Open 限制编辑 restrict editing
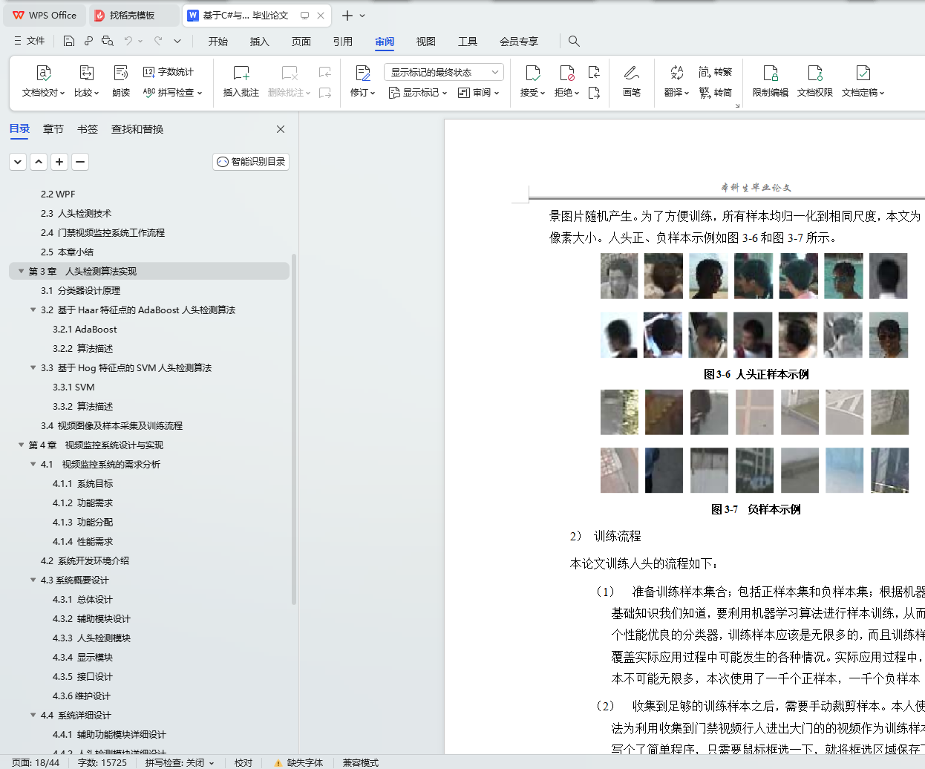925x769 pixels. [770, 80]
